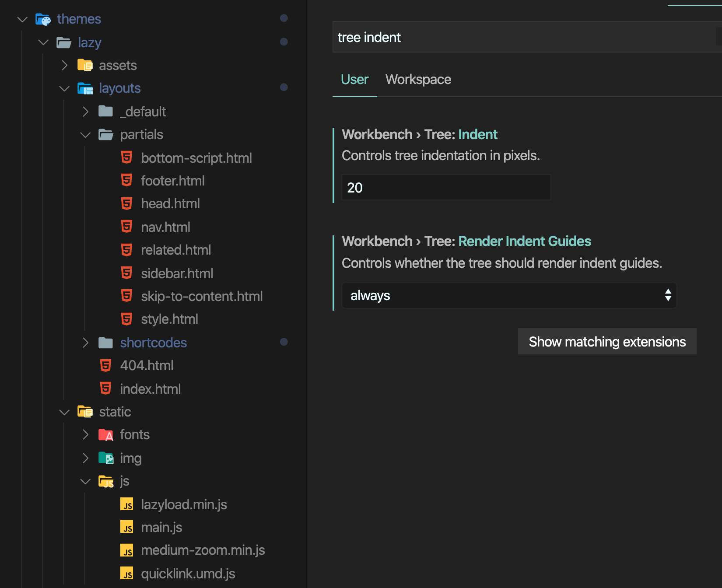Open head.html file name
722x588 pixels.
171,203
